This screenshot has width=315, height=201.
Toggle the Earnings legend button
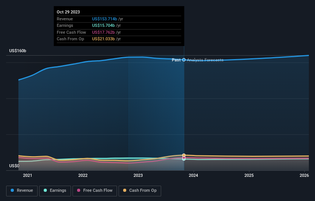[55, 191]
